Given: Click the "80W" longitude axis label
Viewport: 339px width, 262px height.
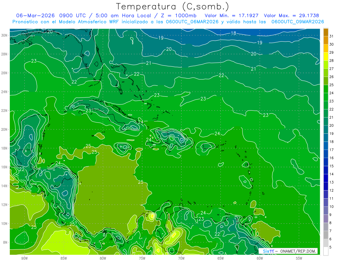Looking at the screenshot, I should pyautogui.click(x=103, y=259).
